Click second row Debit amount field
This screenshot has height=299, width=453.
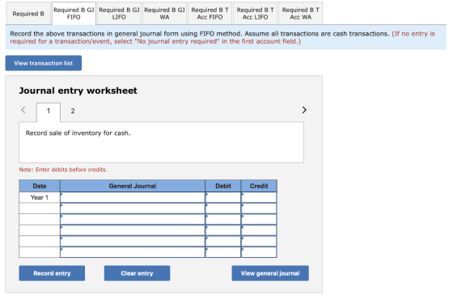point(223,208)
